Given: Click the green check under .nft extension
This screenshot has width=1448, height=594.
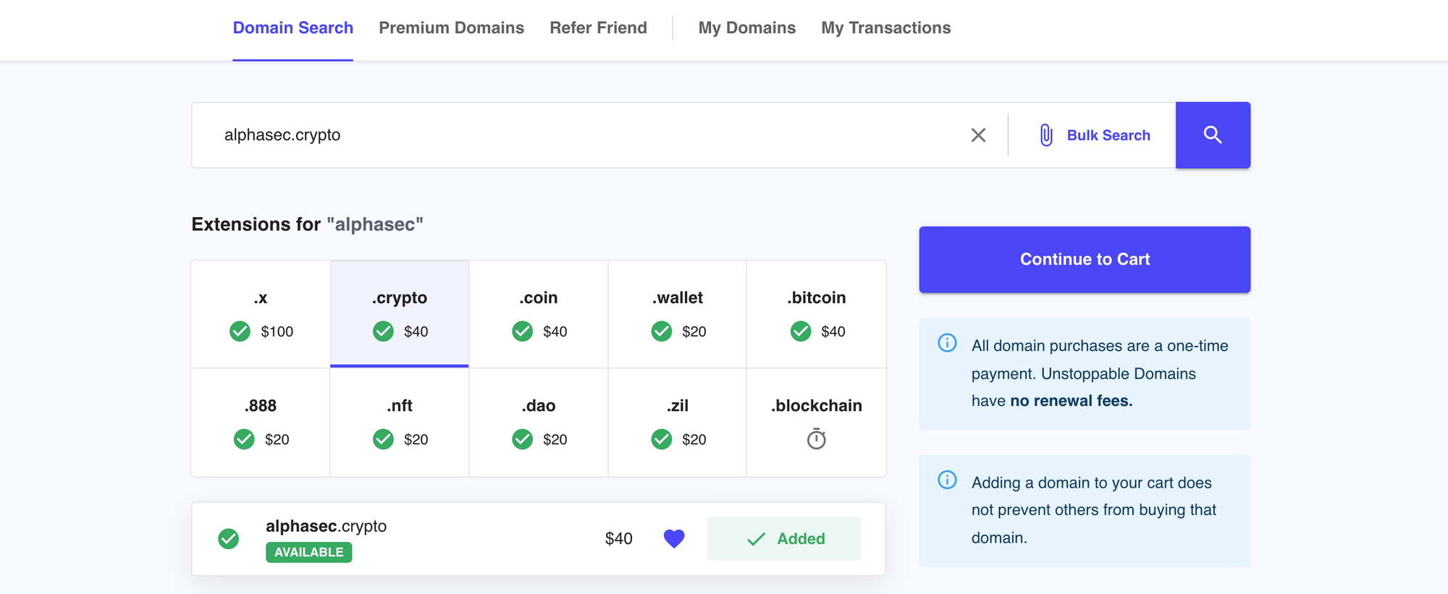Looking at the screenshot, I should 383,439.
